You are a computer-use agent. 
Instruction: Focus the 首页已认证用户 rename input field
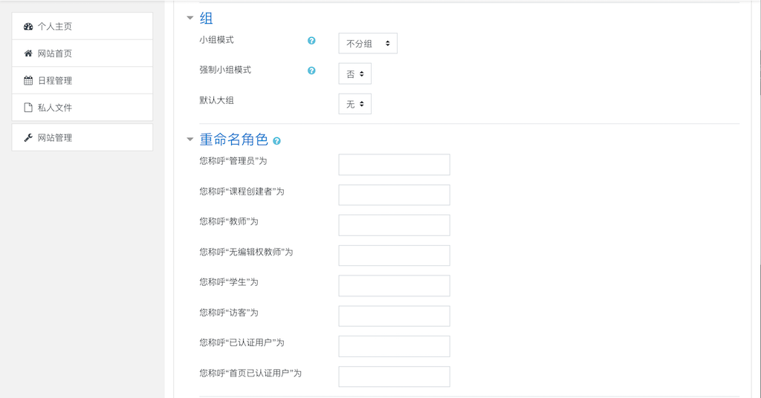click(394, 376)
